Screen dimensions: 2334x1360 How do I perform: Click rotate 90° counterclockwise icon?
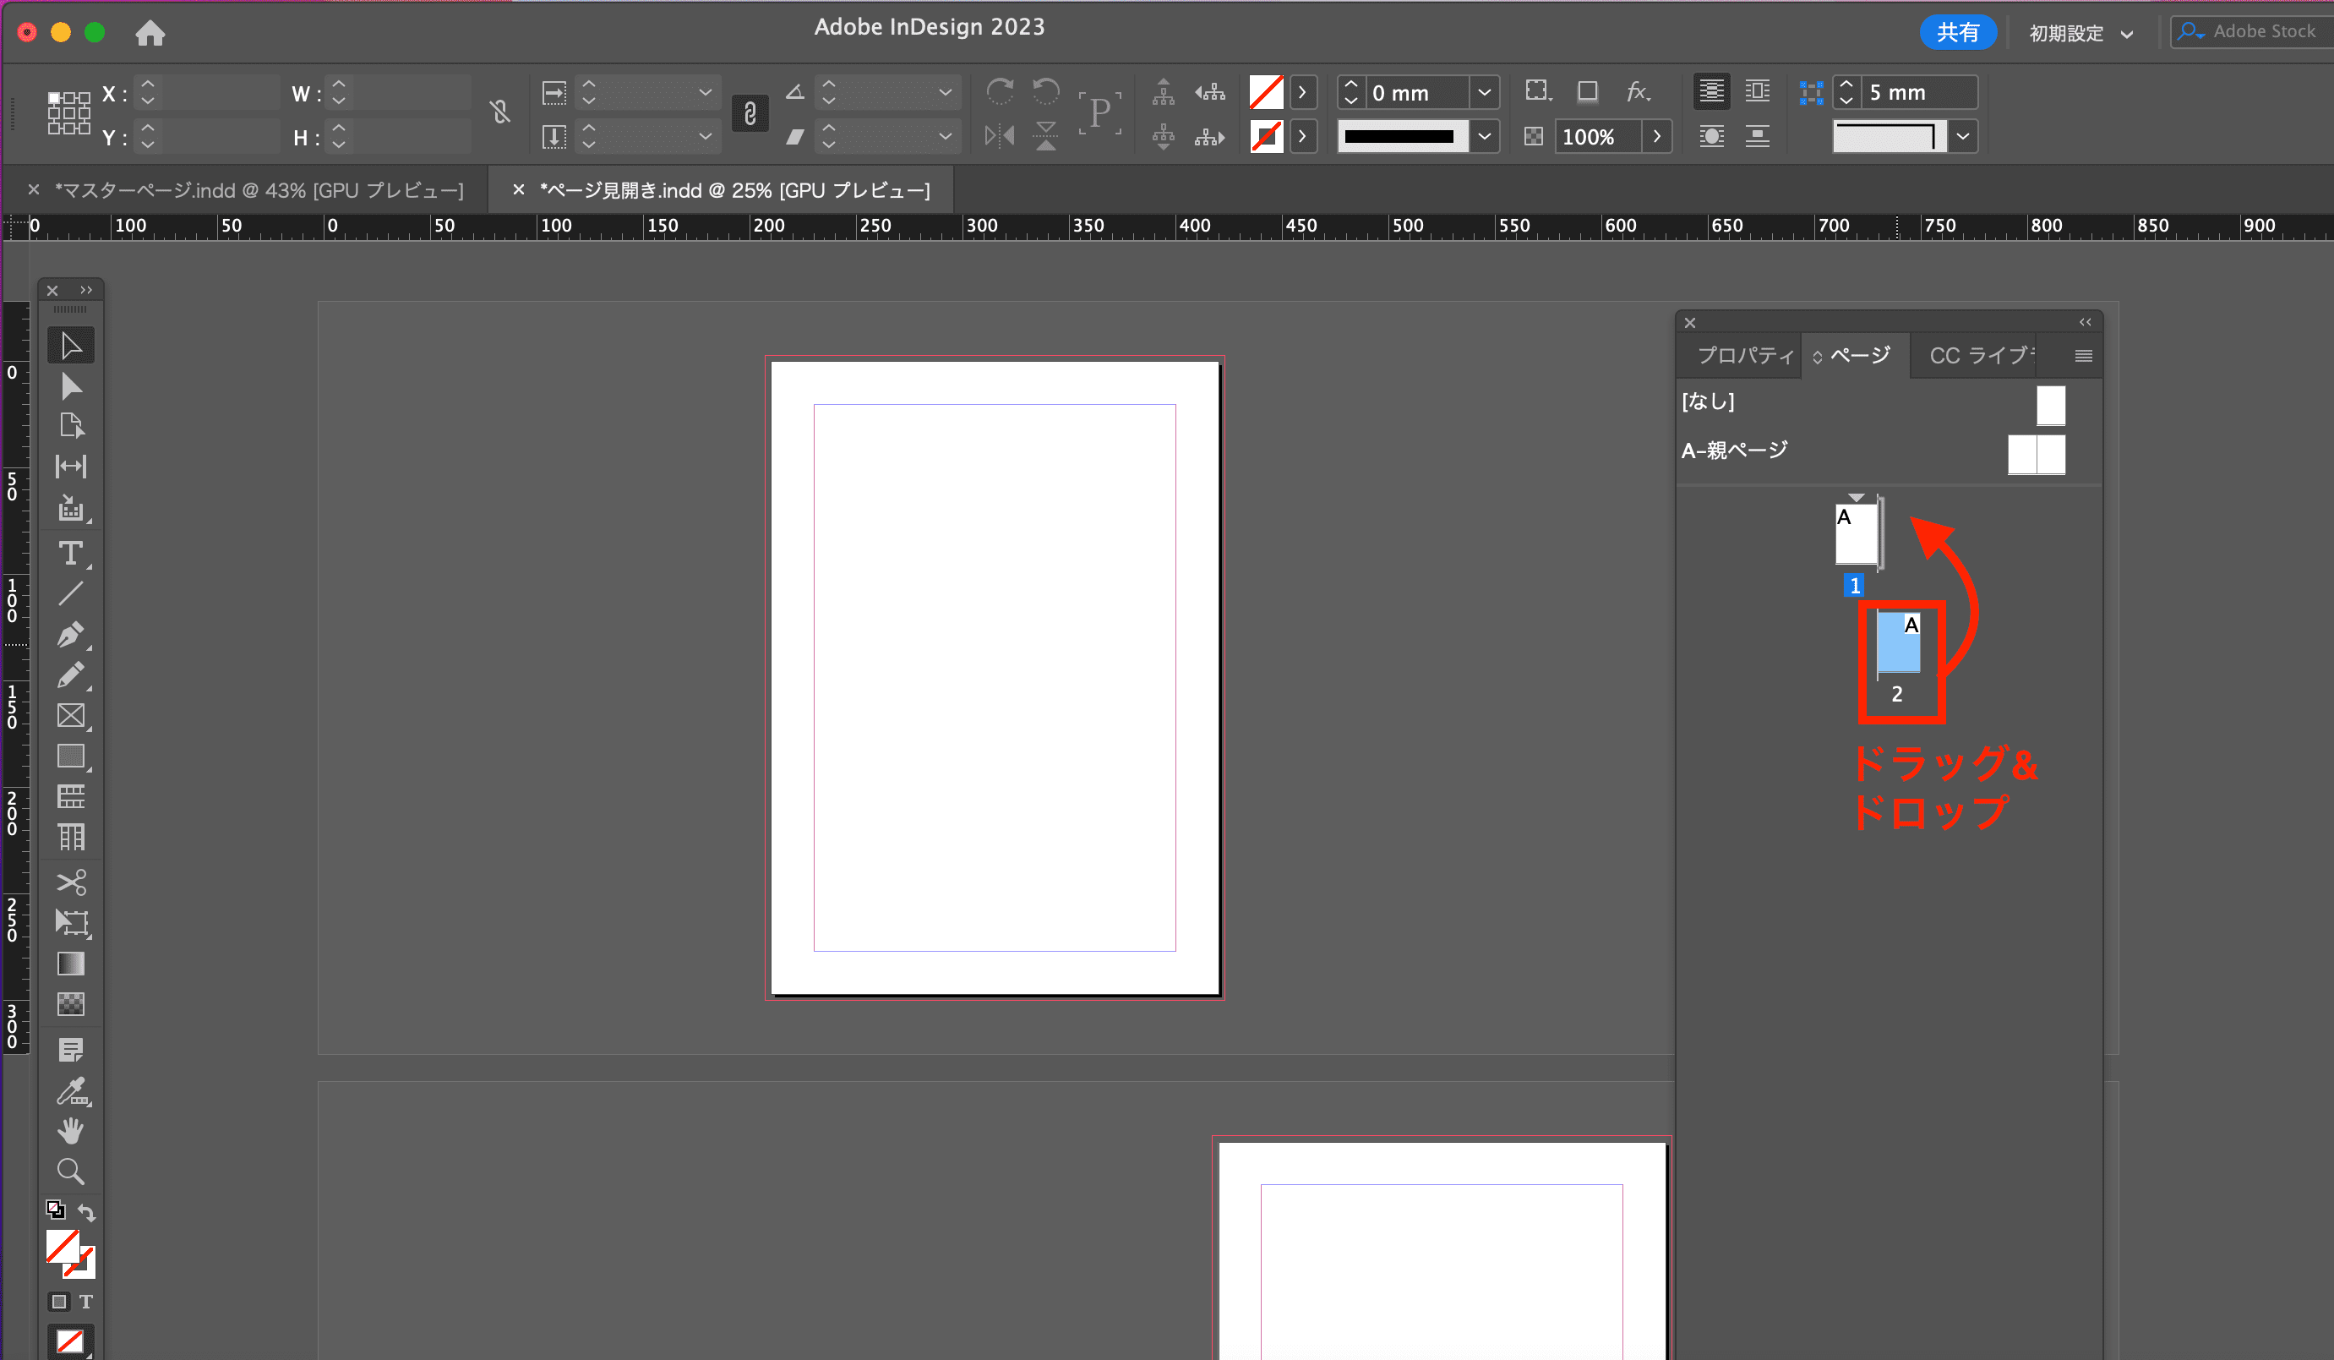click(1045, 92)
